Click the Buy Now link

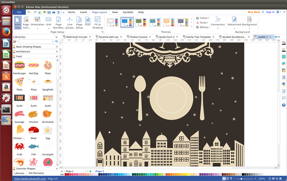click(x=254, y=12)
